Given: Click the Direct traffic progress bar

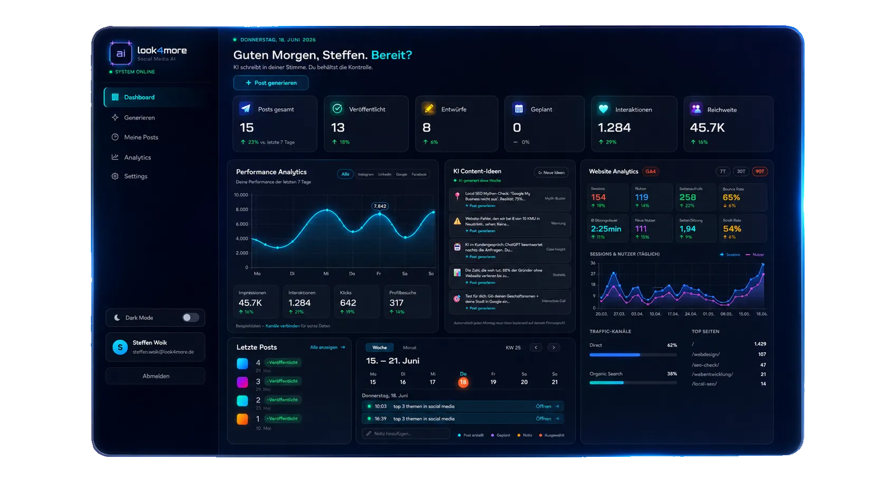Looking at the screenshot, I should [x=633, y=355].
